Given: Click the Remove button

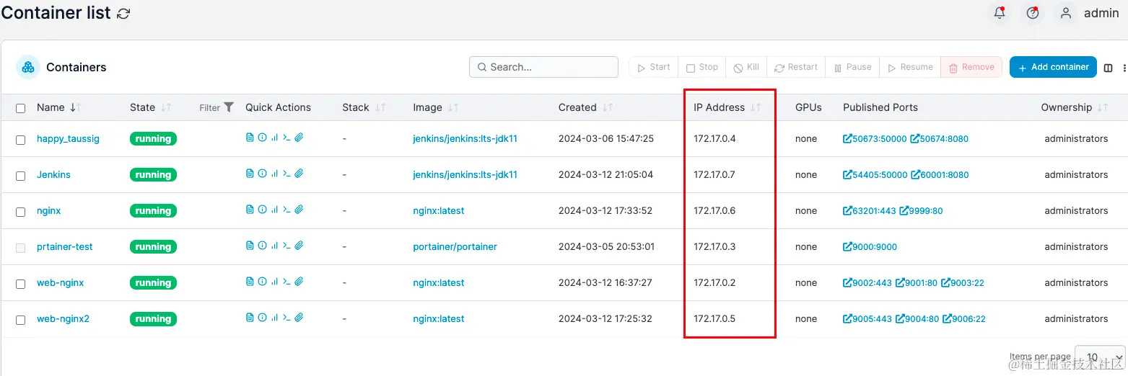Looking at the screenshot, I should point(971,67).
